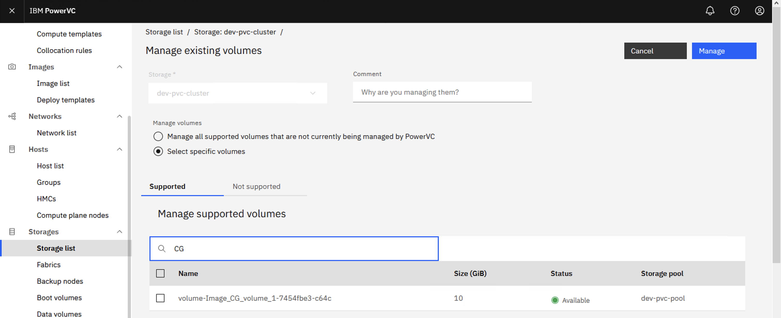
Task: Open Network list in sidebar
Action: coord(56,133)
